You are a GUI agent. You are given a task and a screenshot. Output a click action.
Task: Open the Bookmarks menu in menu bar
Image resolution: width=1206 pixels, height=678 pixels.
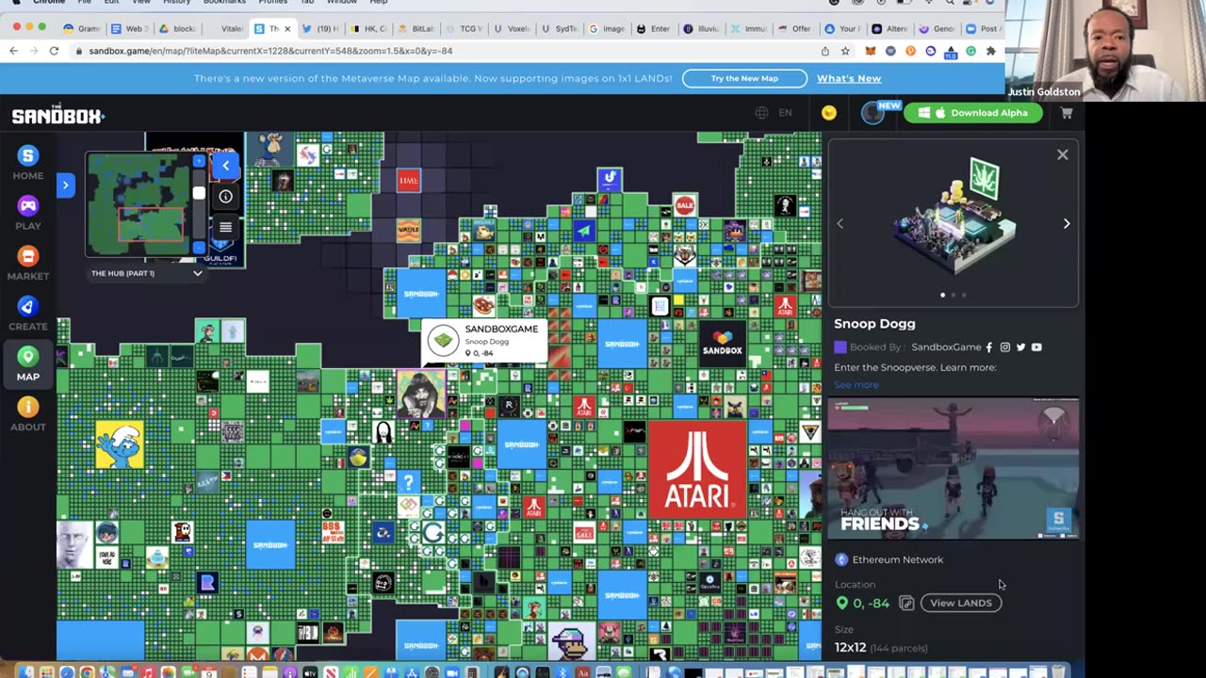coord(224,3)
